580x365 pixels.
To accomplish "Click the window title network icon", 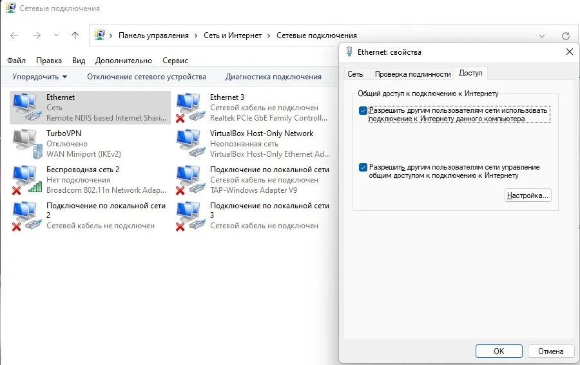I will (11, 8).
